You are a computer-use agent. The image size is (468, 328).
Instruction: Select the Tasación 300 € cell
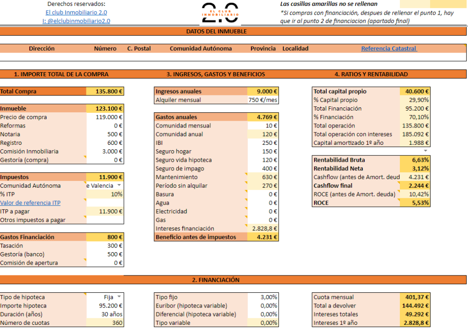pos(105,246)
